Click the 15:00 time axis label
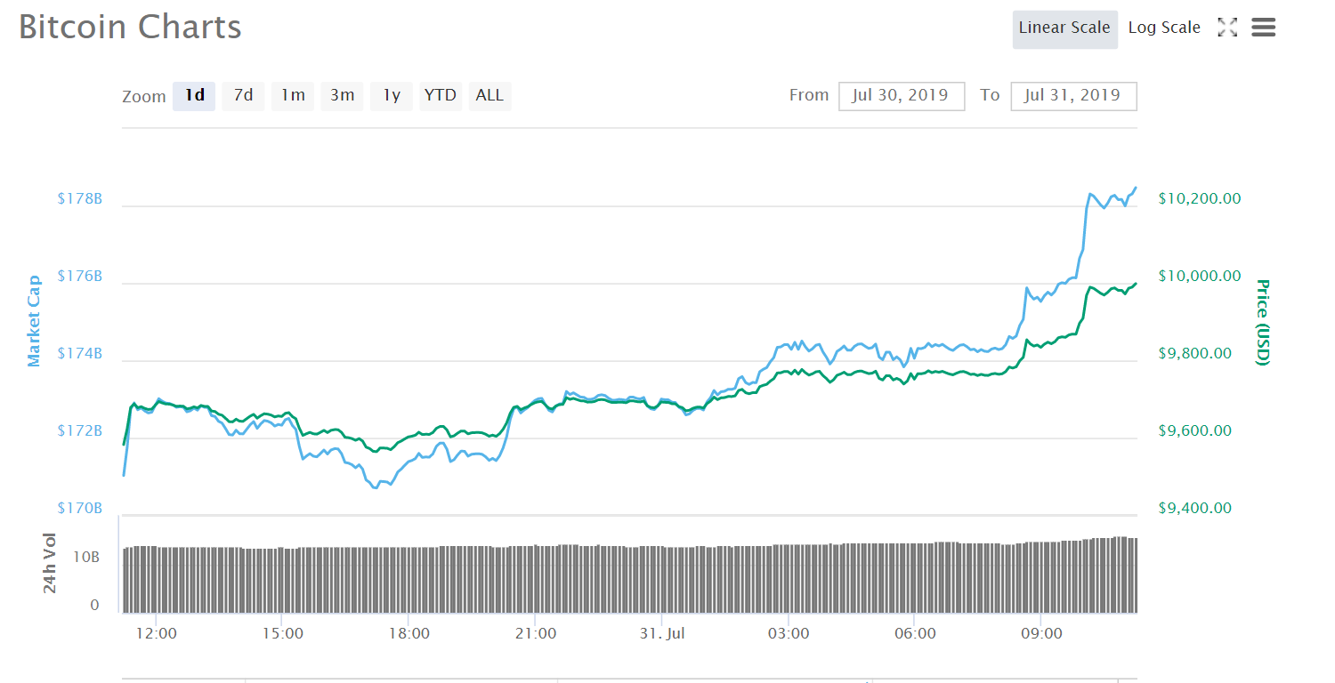This screenshot has width=1335, height=683. point(283,634)
